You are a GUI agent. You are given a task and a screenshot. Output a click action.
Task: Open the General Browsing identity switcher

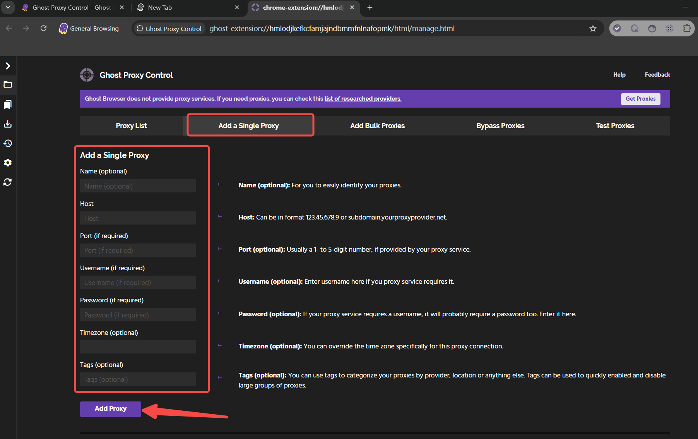pyautogui.click(x=89, y=28)
